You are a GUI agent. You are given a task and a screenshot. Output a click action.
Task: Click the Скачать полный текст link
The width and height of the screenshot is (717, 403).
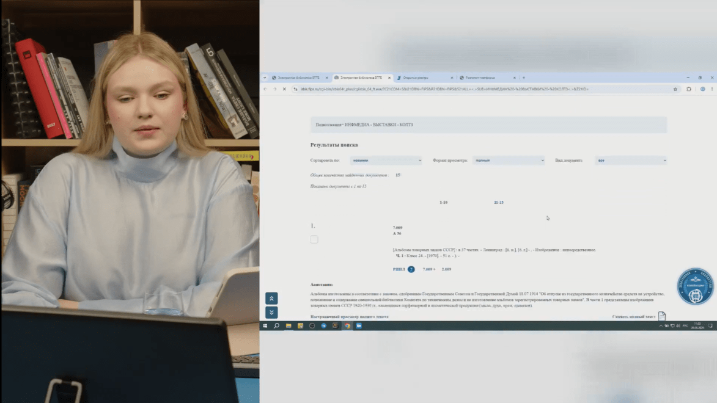point(634,317)
